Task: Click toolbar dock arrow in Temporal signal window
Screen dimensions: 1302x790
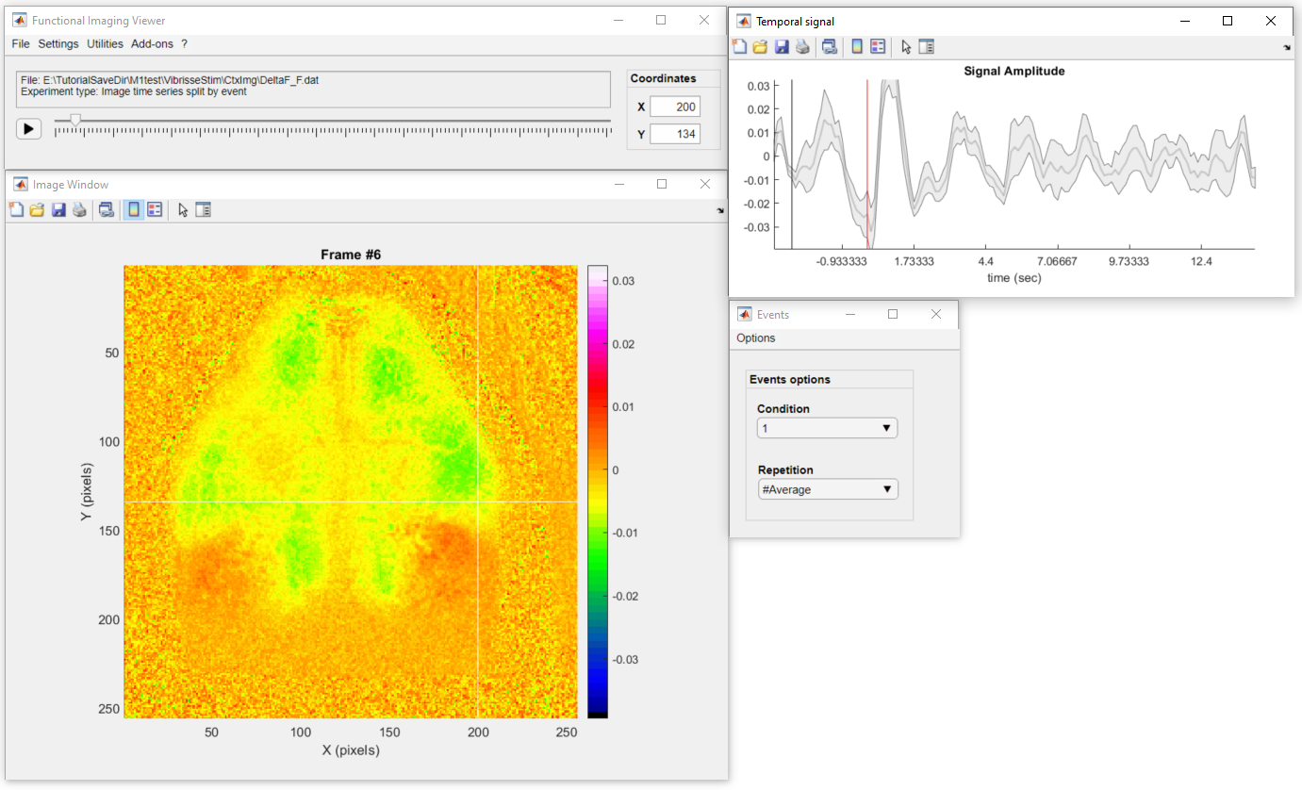Action: coord(1287,47)
